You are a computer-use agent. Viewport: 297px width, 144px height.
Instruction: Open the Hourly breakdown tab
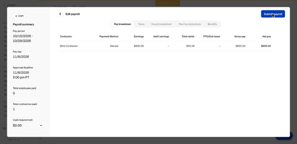(x=161, y=24)
